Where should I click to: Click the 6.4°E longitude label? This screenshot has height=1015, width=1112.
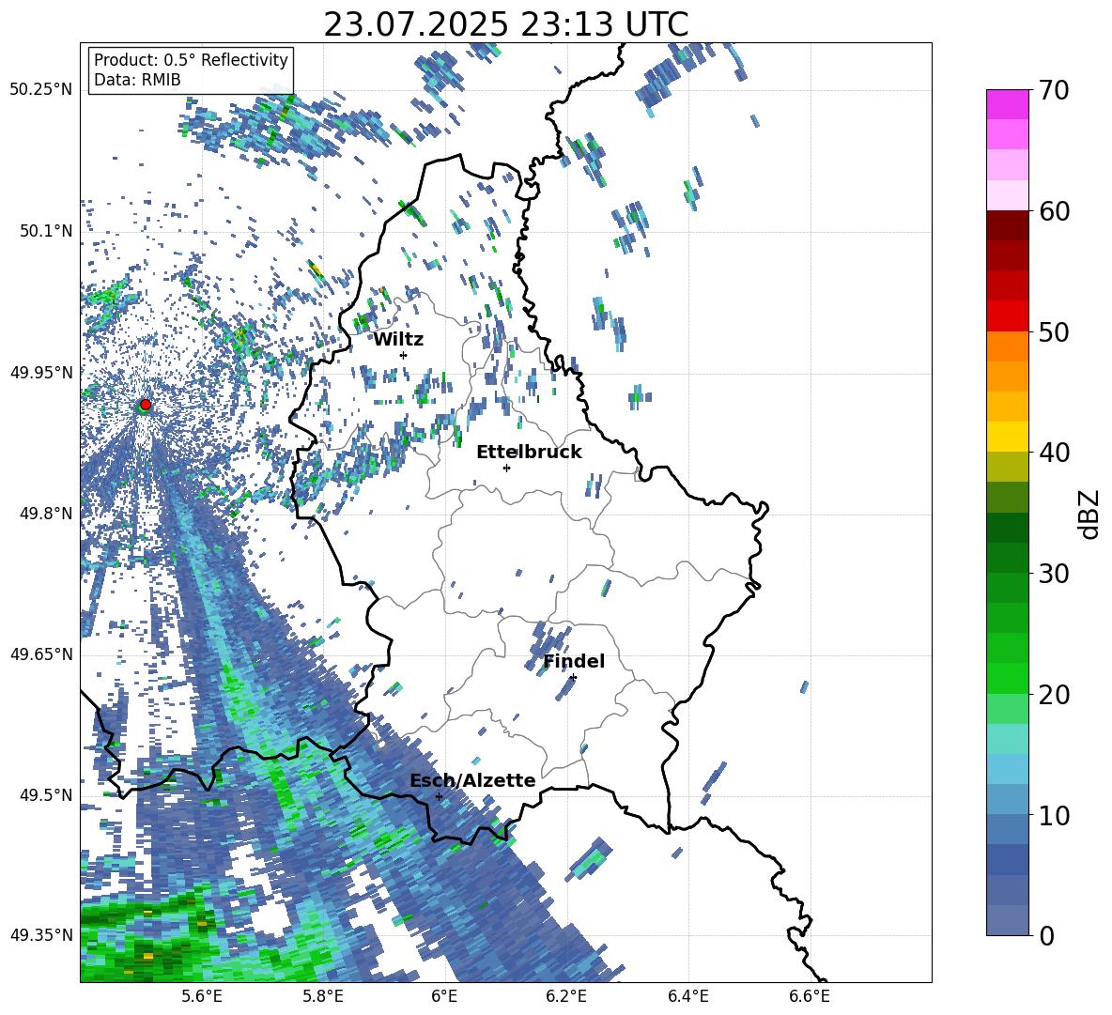point(687,996)
